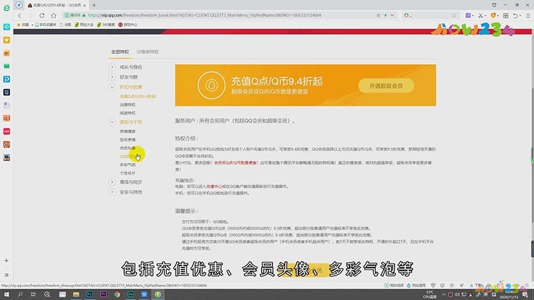
Task: Open the 手机收藏夹 bookmark
Action: click(x=45, y=25)
